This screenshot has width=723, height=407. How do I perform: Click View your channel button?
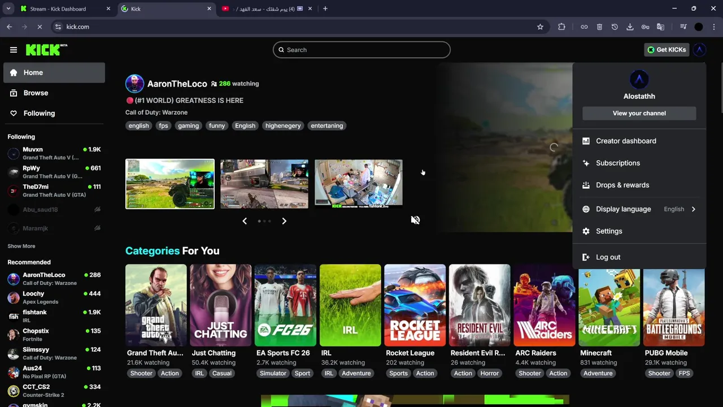tap(639, 113)
